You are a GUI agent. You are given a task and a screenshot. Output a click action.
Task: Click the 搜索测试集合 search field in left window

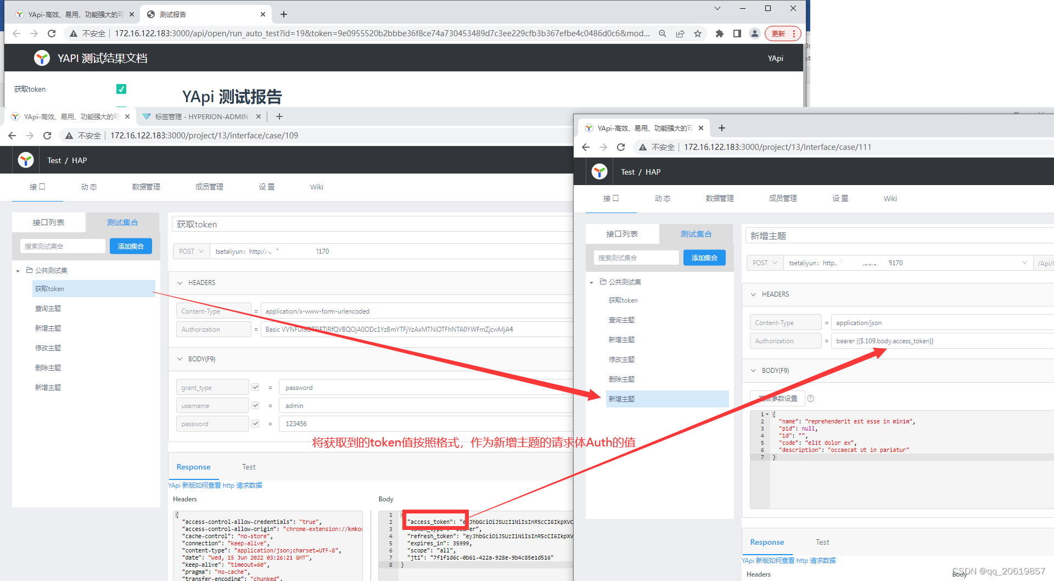63,246
